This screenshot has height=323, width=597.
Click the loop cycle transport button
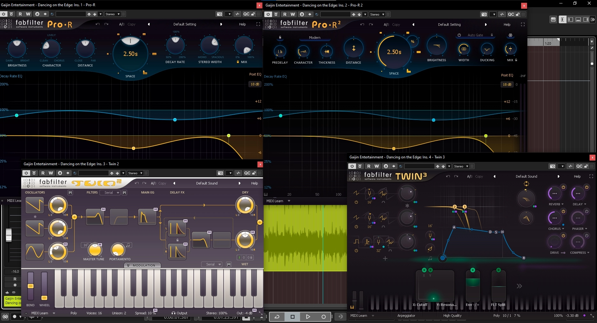(x=277, y=317)
